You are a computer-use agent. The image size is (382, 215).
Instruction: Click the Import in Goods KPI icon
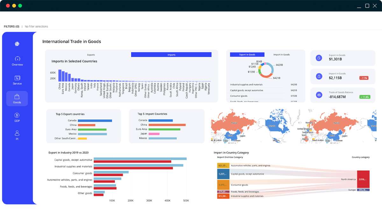click(319, 76)
